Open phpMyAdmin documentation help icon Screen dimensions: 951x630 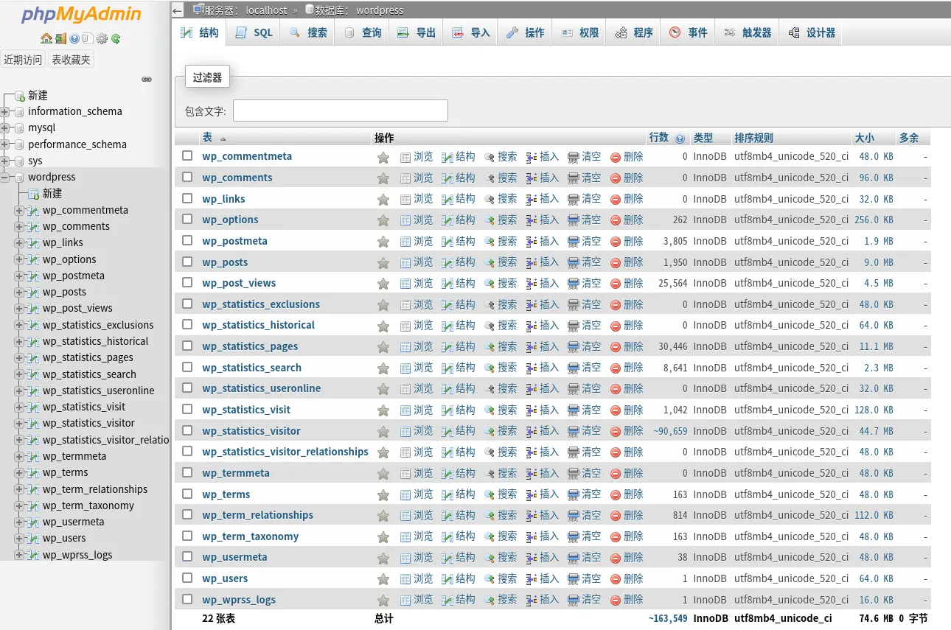74,38
